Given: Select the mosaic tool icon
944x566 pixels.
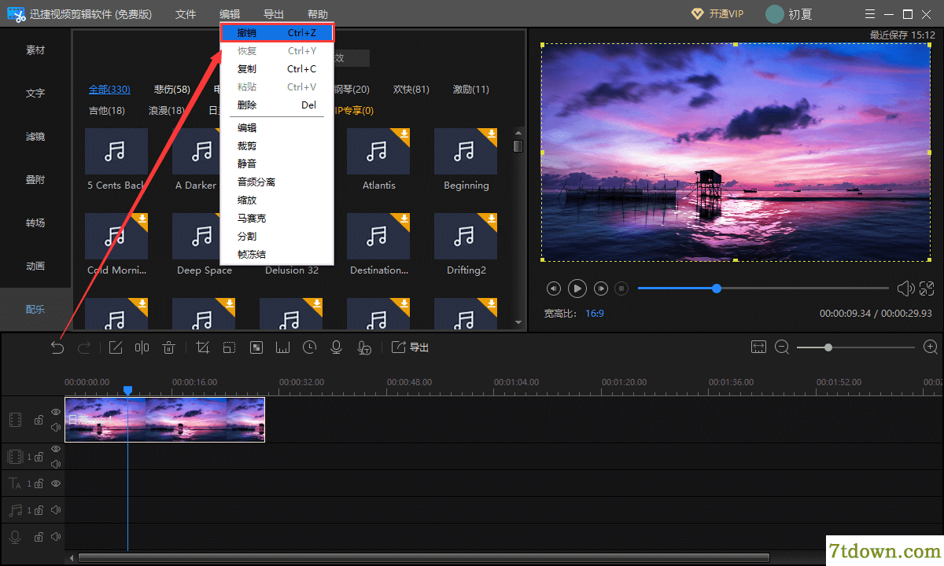Looking at the screenshot, I should coord(256,347).
